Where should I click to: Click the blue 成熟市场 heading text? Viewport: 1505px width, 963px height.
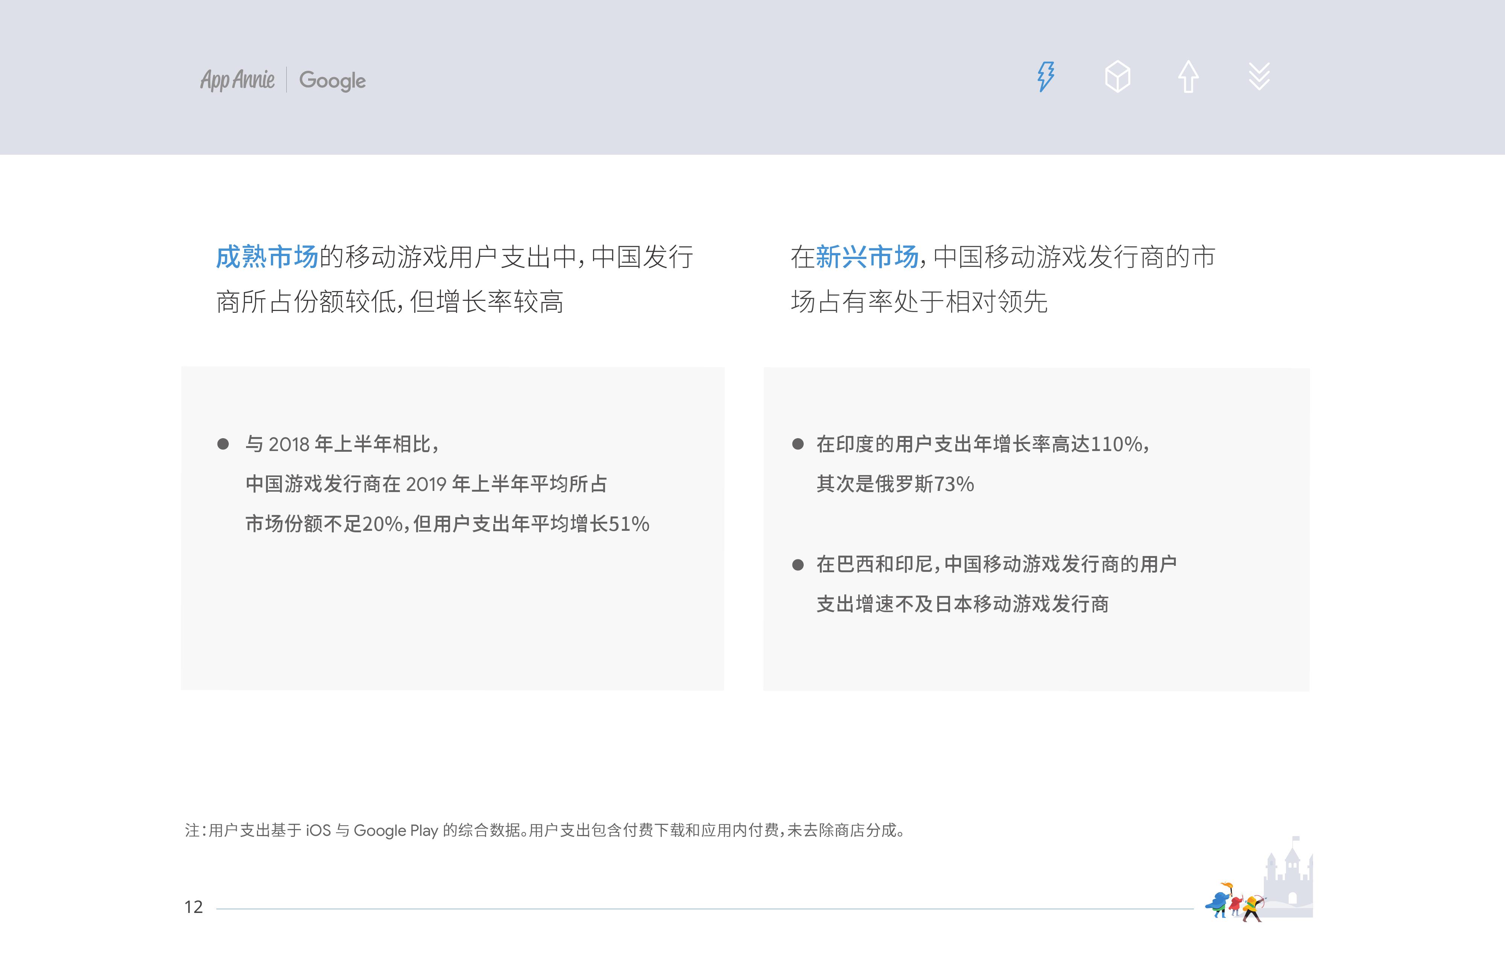click(x=267, y=257)
